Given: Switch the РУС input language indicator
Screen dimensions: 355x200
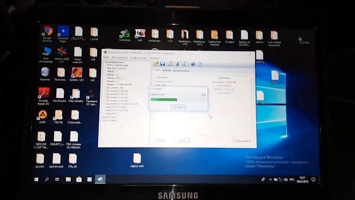Looking at the screenshot, I should 292,179.
